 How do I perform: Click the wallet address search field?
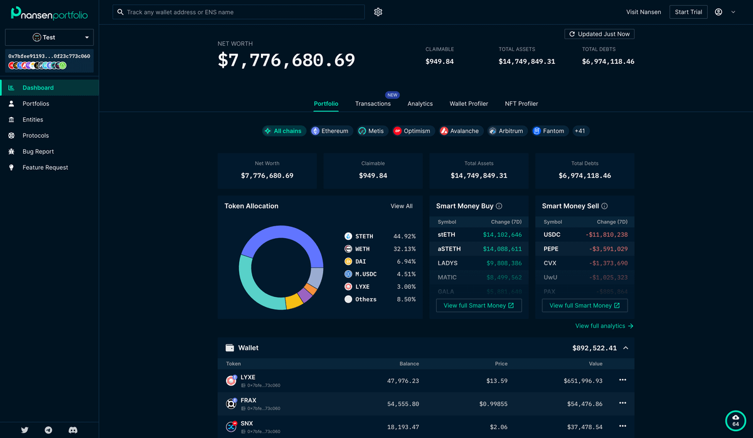click(242, 12)
